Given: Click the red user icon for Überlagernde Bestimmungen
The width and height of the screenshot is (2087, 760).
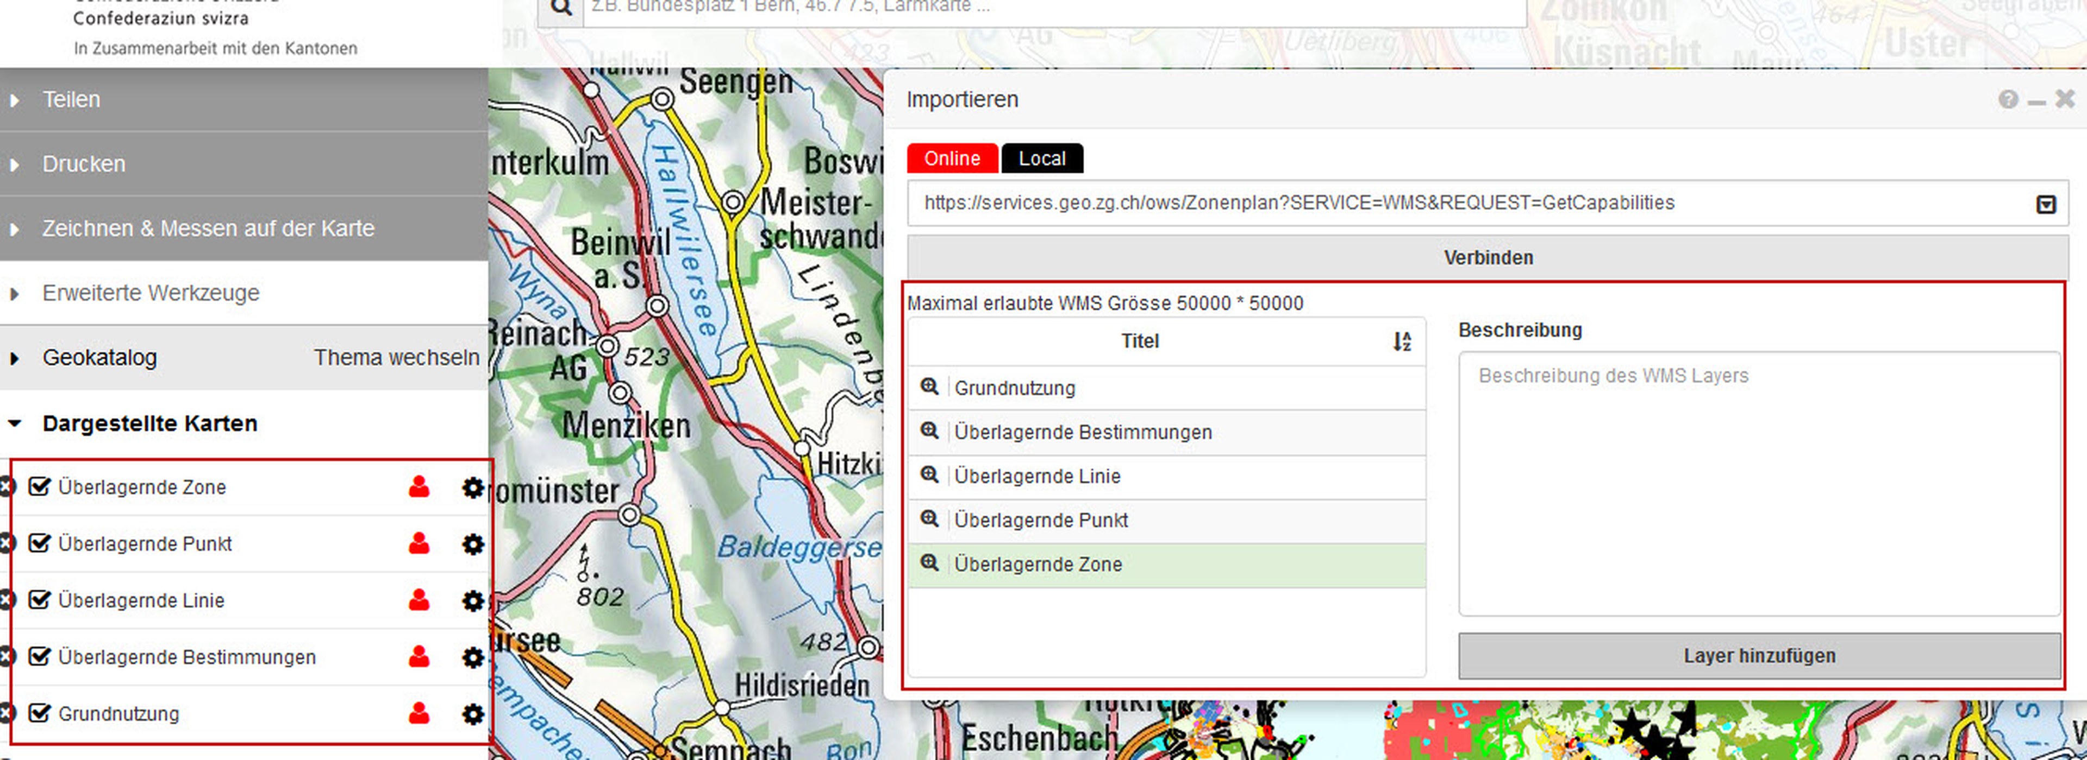Looking at the screenshot, I should click(419, 656).
